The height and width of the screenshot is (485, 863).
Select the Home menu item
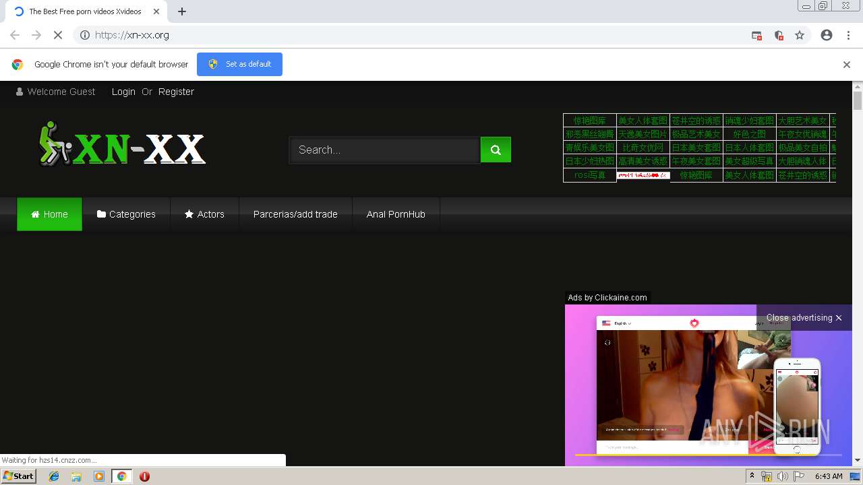click(x=49, y=214)
